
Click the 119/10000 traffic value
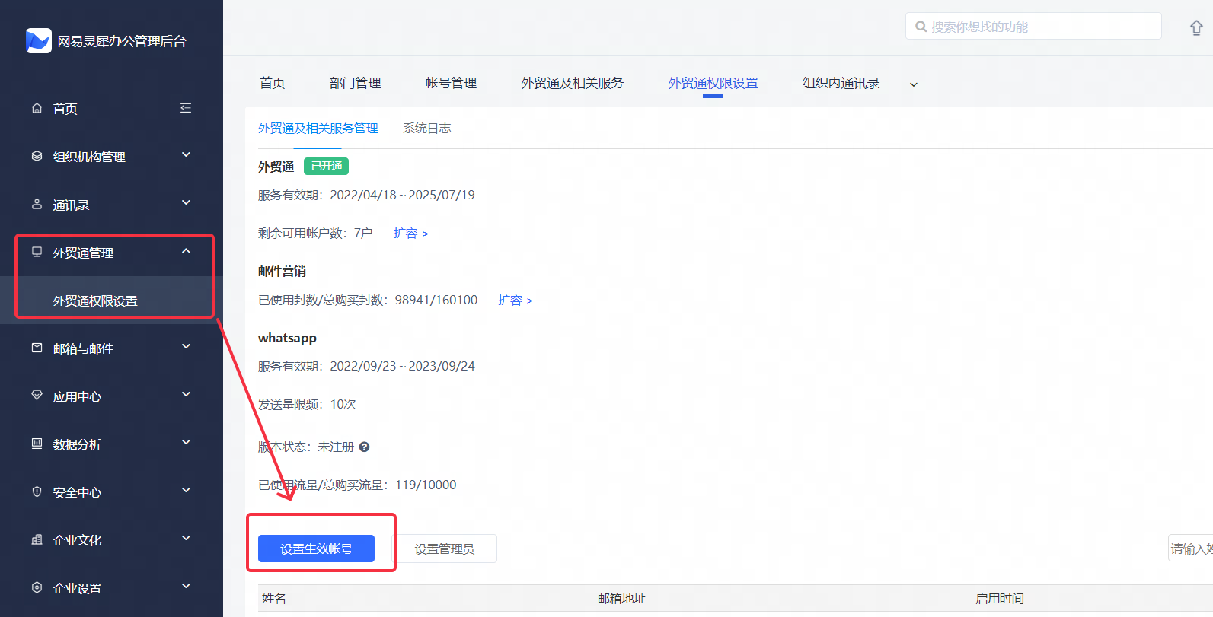426,485
